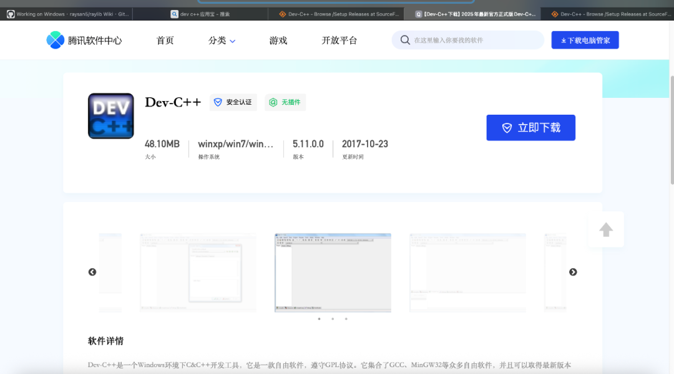Click the Tencent Software Center logo
Viewport: 674px width, 374px height.
(x=84, y=40)
